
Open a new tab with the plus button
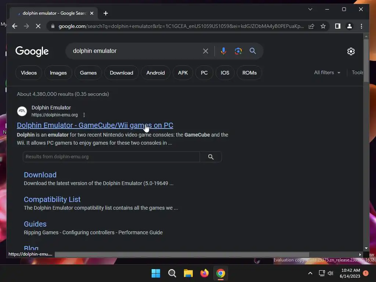[106, 13]
